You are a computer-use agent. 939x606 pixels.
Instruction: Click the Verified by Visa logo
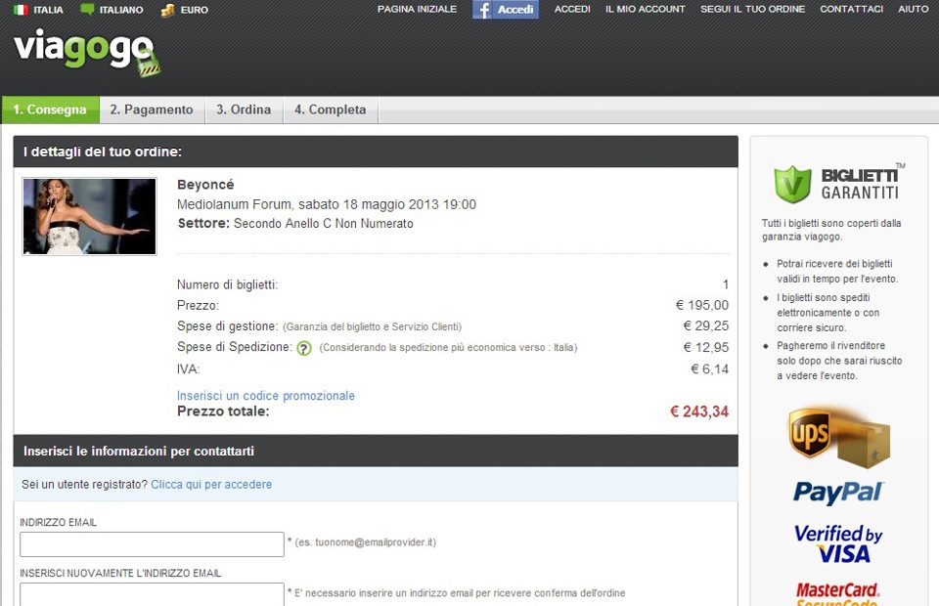(x=838, y=543)
